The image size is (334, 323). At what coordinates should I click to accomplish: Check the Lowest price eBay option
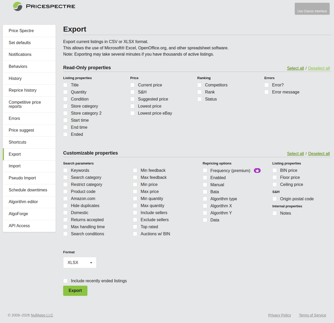132,113
